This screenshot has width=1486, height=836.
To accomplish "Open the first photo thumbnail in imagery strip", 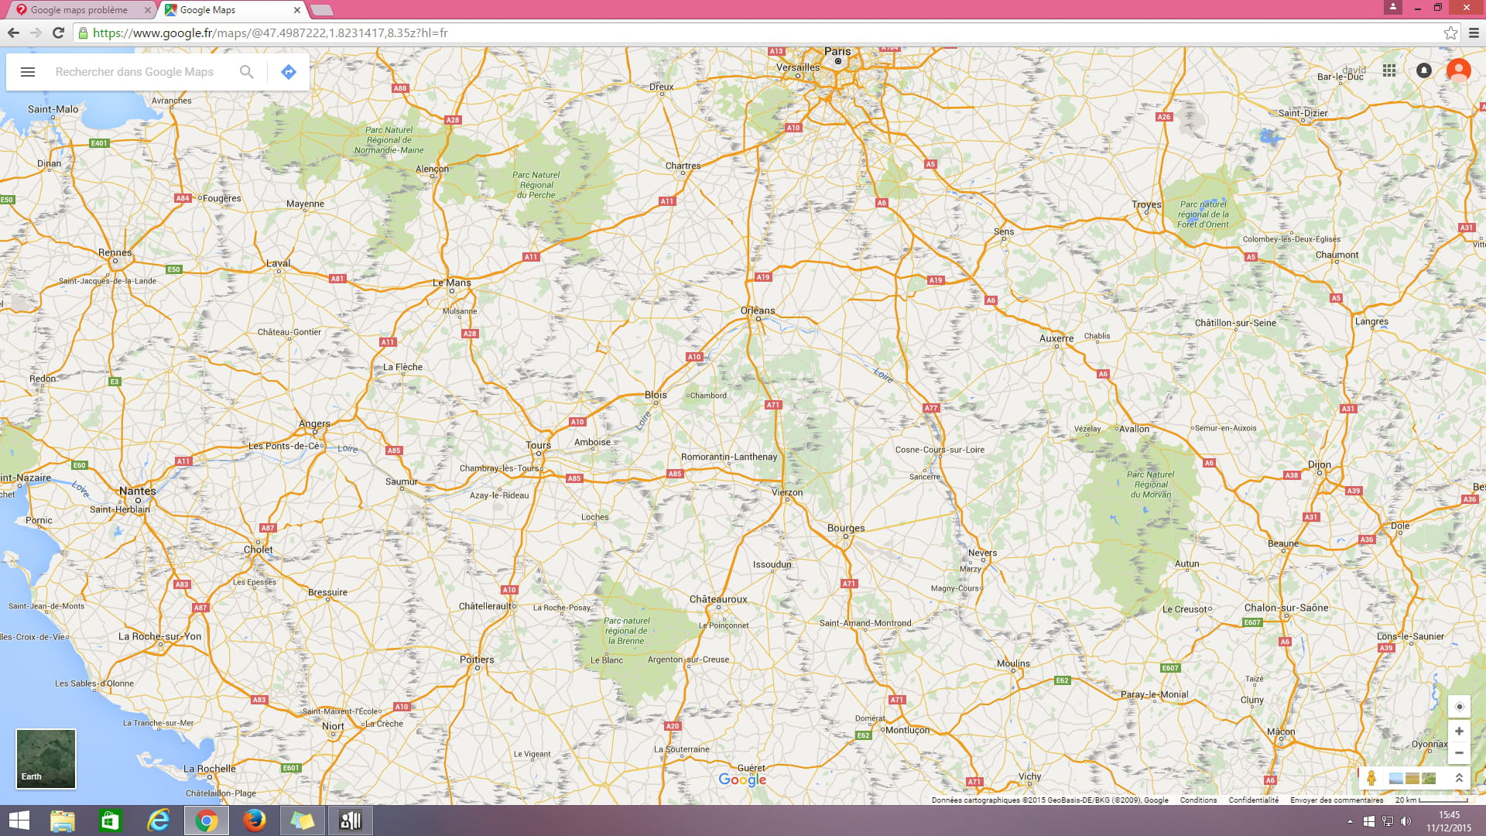I will (x=1396, y=778).
